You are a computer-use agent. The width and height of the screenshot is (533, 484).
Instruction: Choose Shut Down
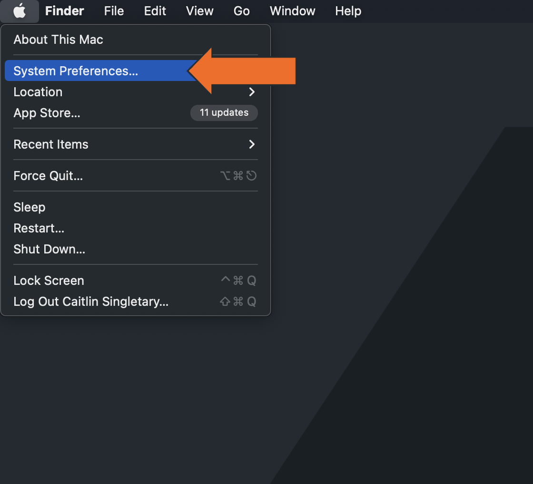coord(49,249)
